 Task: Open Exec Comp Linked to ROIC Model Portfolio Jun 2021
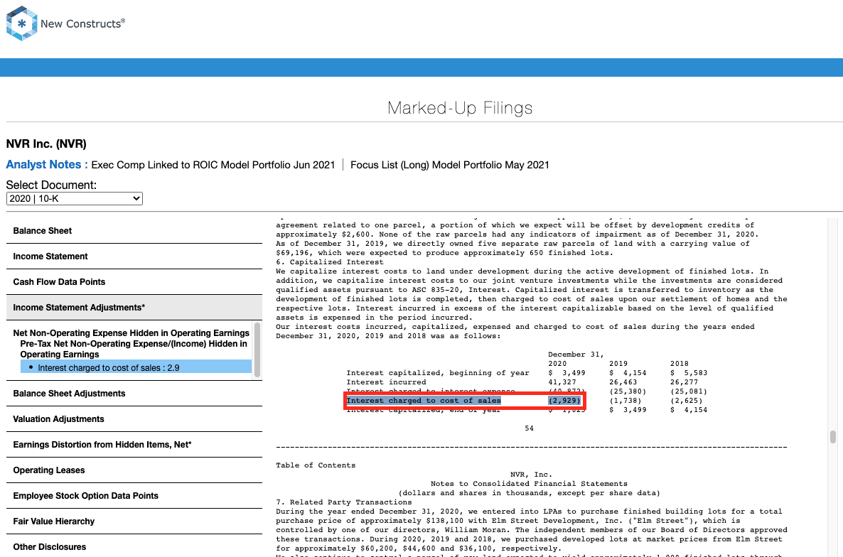[213, 165]
